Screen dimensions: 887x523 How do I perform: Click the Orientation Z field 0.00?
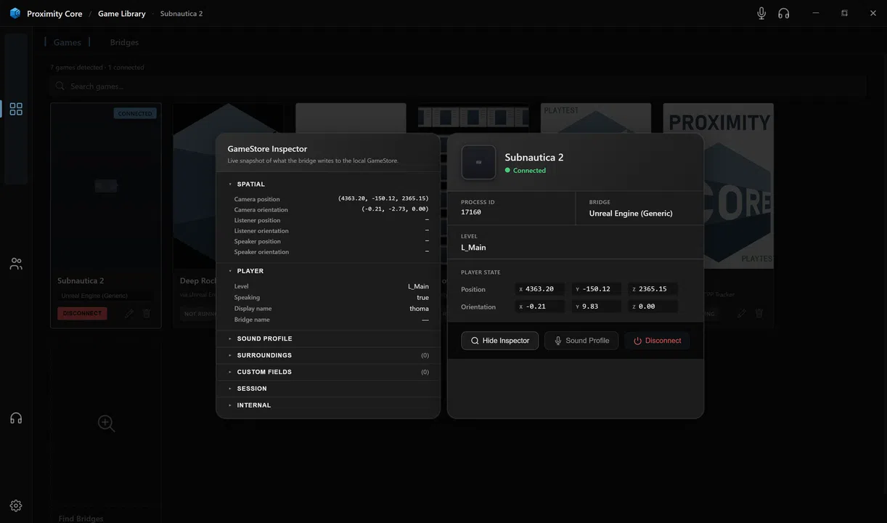(653, 307)
